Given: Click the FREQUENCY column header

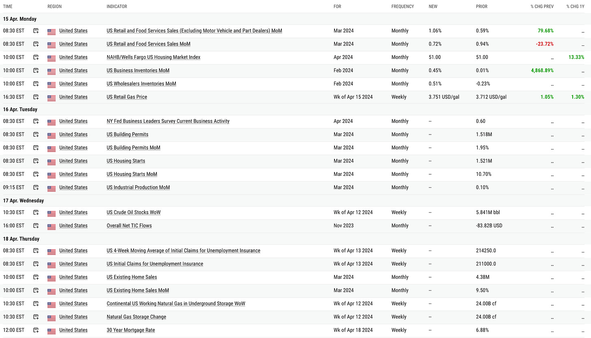Looking at the screenshot, I should point(403,6).
